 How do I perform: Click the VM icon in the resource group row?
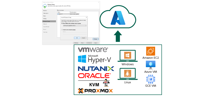coord(58,14)
